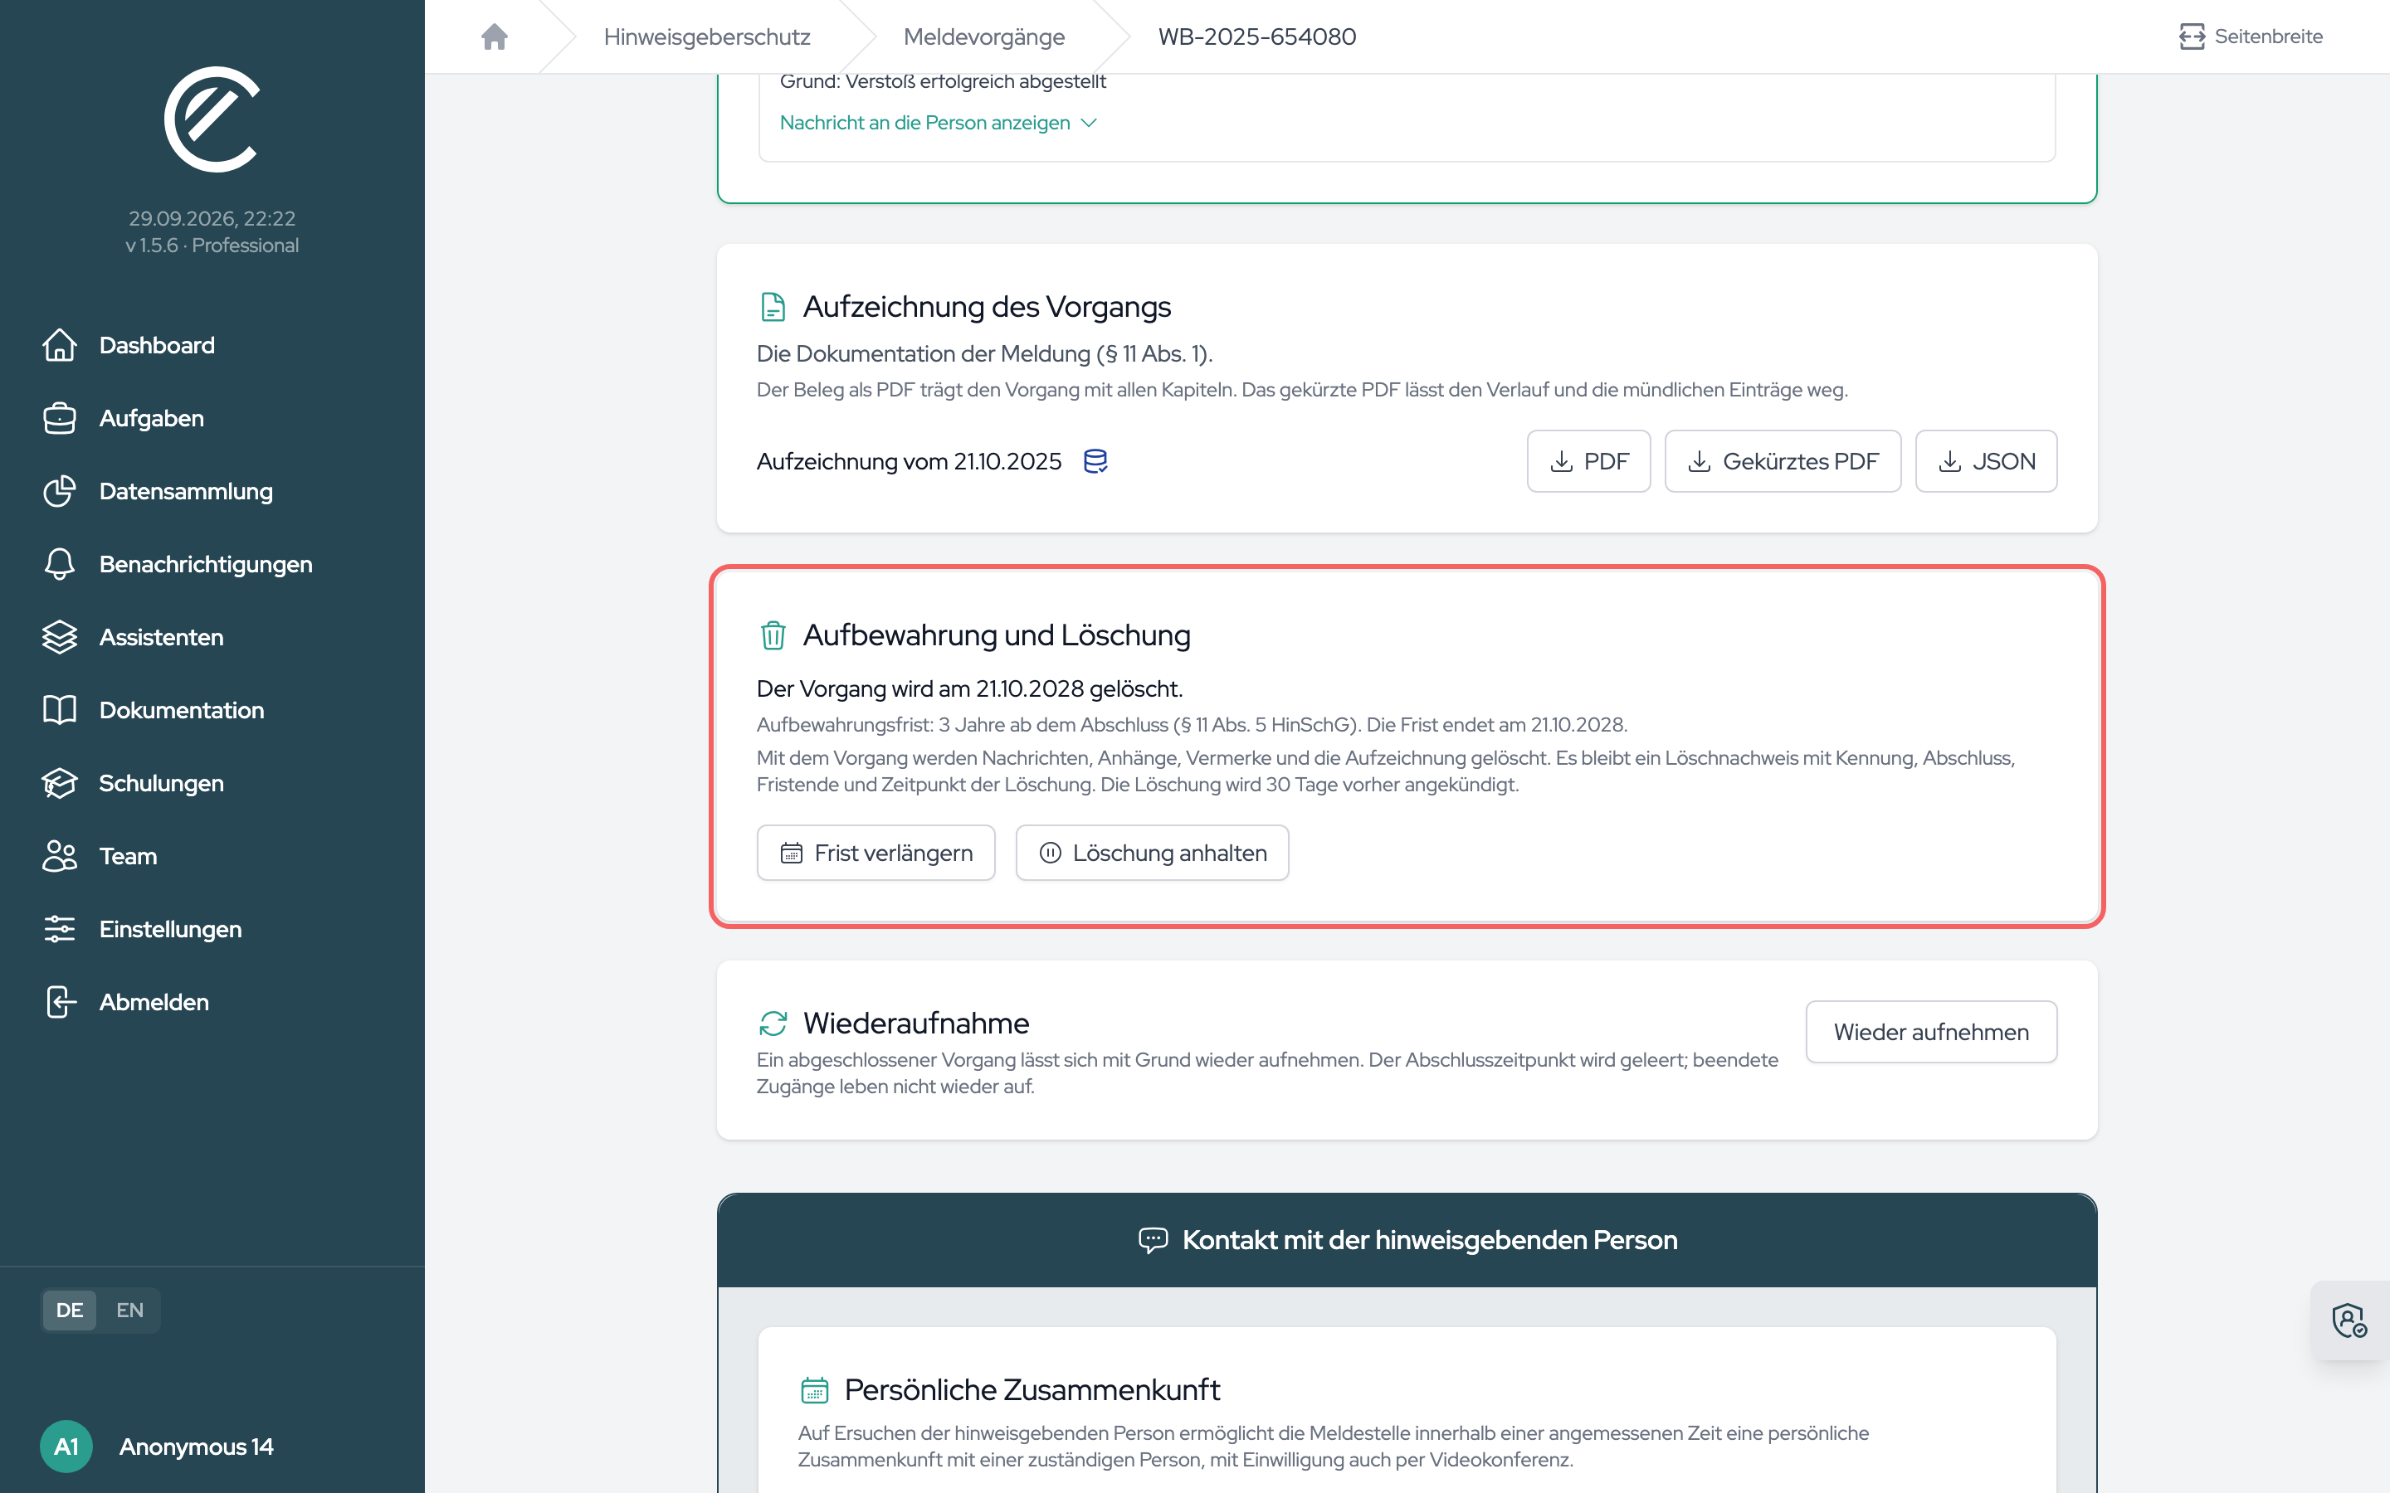The width and height of the screenshot is (2390, 1493).
Task: Click the Abmelden logout icon
Action: [x=59, y=1002]
